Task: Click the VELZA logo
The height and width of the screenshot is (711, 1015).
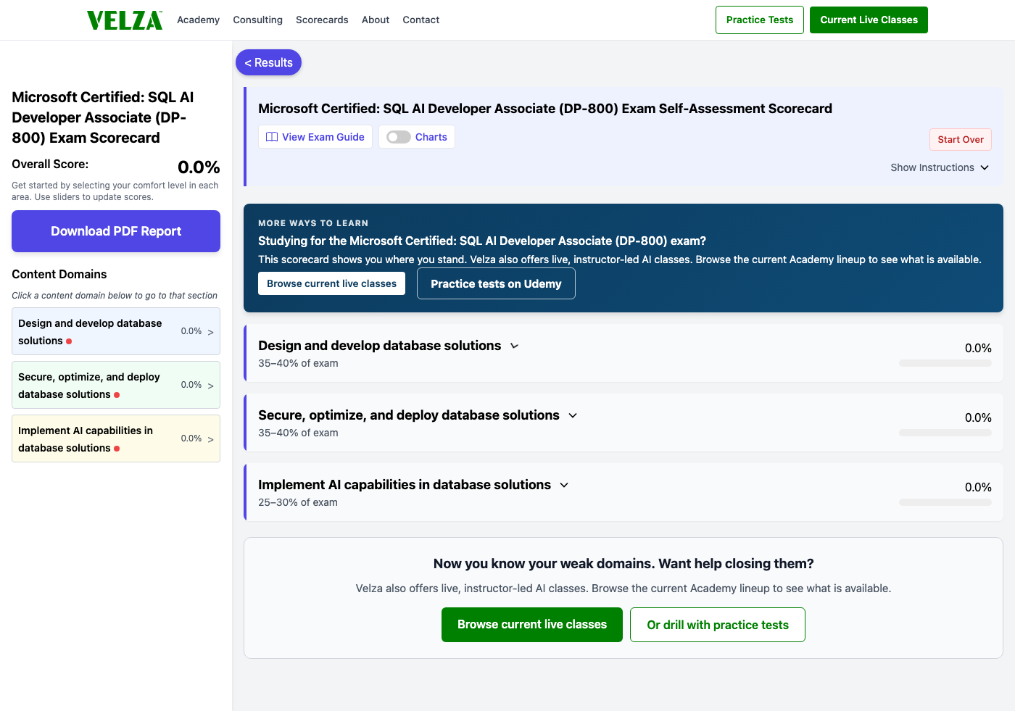Action: click(x=125, y=20)
